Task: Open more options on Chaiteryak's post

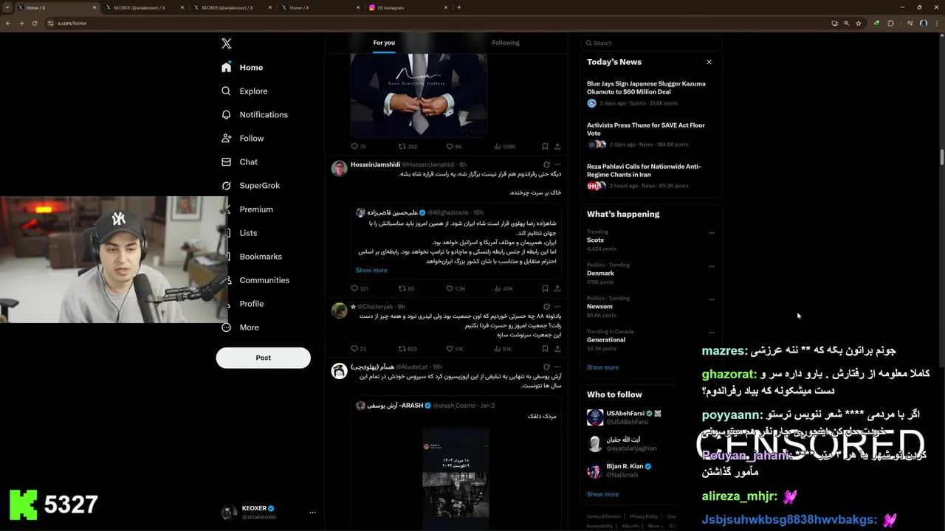Action: [557, 306]
